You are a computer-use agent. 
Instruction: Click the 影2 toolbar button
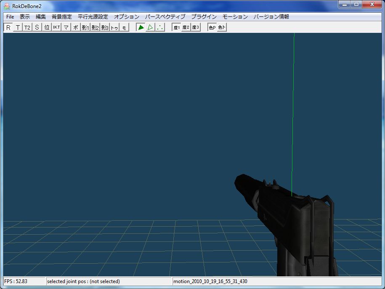coord(95,27)
